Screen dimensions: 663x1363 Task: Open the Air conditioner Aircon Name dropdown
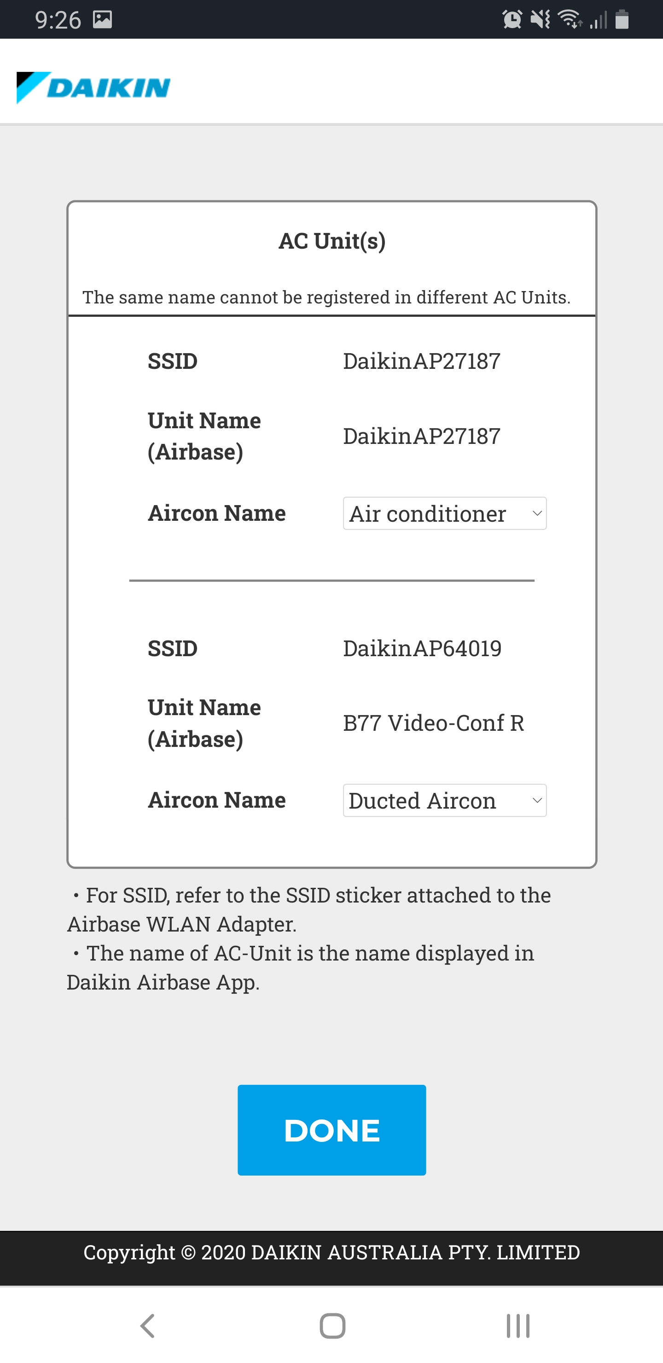[444, 513]
